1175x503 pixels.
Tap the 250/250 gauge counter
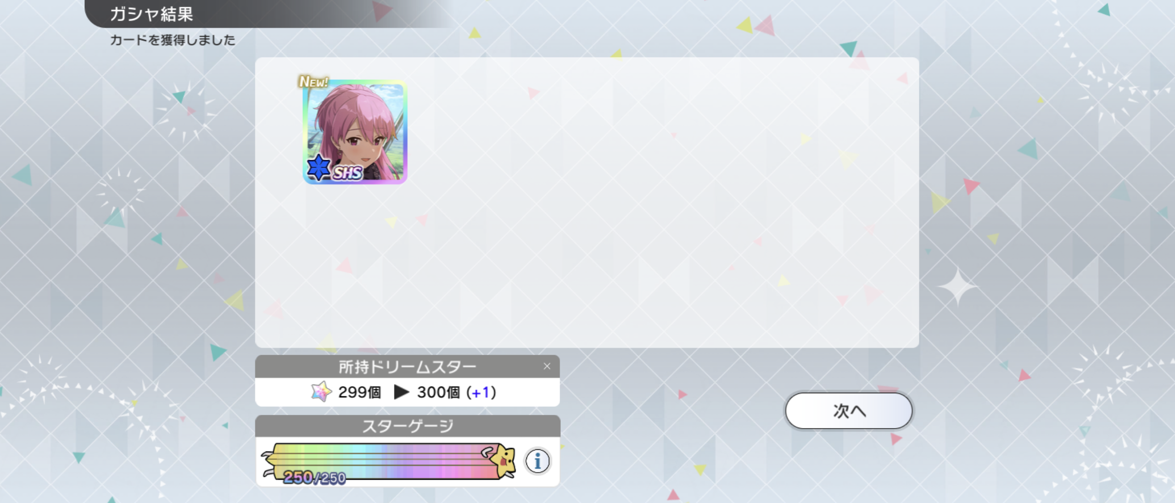(314, 478)
